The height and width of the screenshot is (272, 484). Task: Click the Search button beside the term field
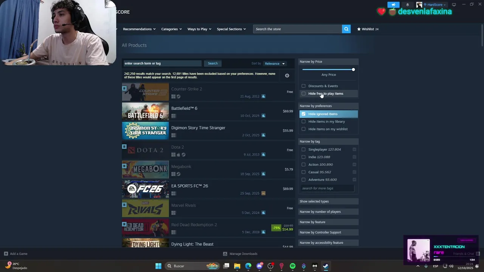[213, 63]
